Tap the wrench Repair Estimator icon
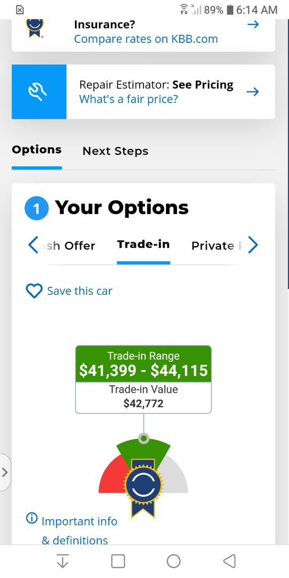This screenshot has width=289, height=578. click(39, 92)
